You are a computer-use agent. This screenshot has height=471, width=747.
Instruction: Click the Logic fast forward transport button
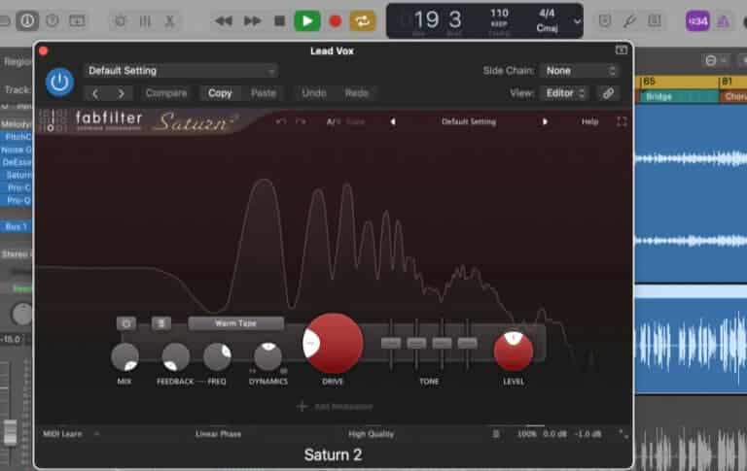pyautogui.click(x=253, y=21)
